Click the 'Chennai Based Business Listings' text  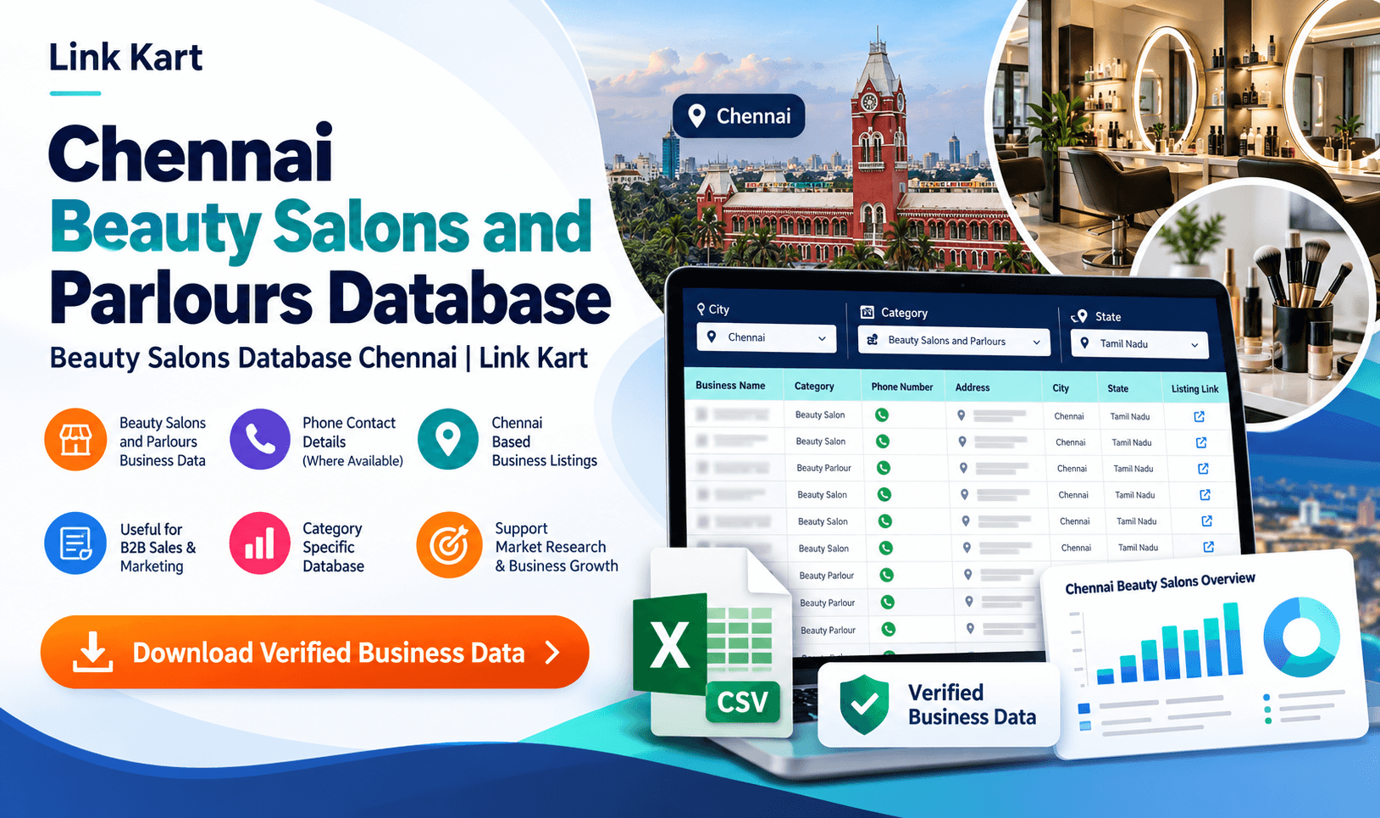pyautogui.click(x=545, y=442)
